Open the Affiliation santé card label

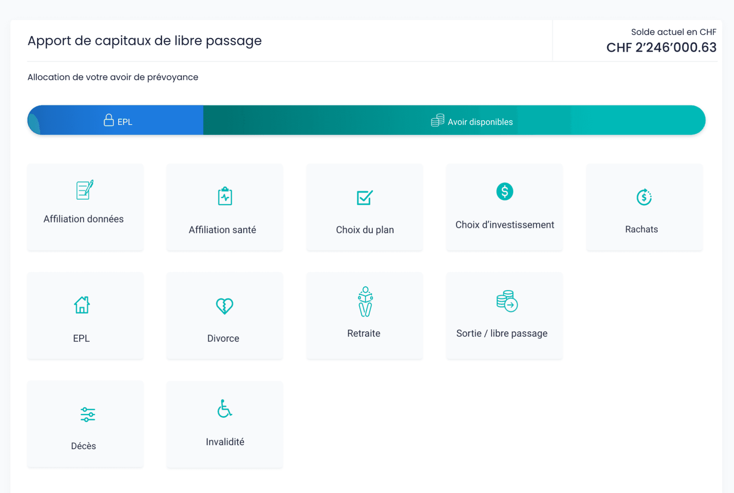(222, 230)
